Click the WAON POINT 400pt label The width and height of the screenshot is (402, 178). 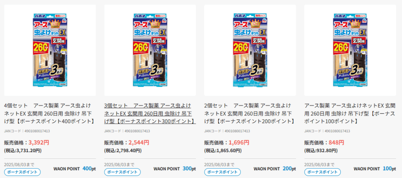(x=75, y=169)
